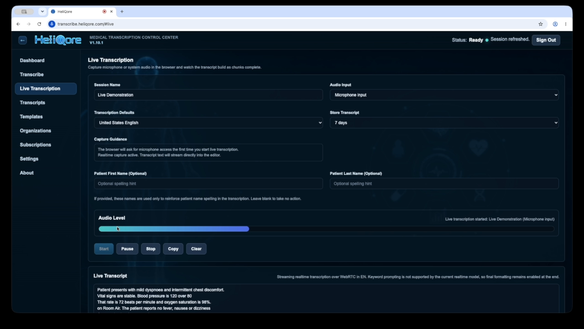
Task: Click "Status: Ready" text in header
Action: [467, 40]
